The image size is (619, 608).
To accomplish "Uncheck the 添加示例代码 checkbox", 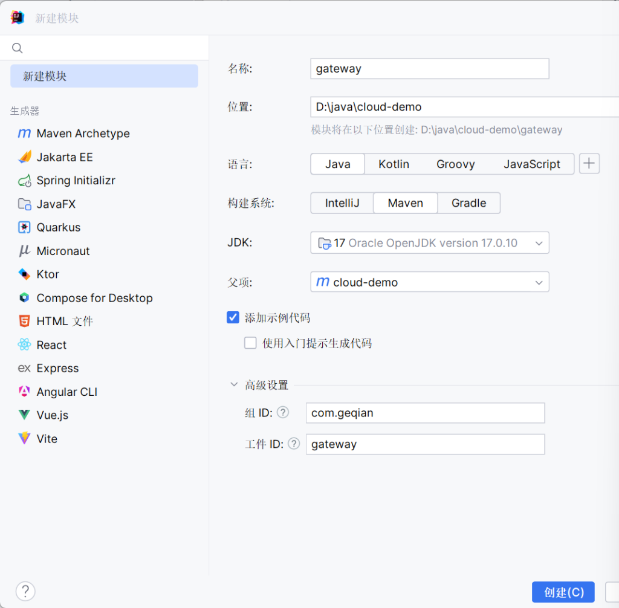I will point(233,317).
